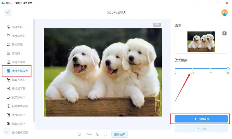Set magnification to 2x

tap(192, 73)
